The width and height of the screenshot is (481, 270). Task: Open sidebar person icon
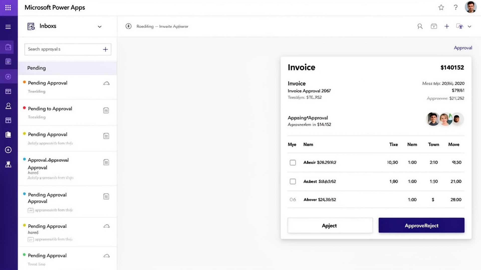pos(8,106)
